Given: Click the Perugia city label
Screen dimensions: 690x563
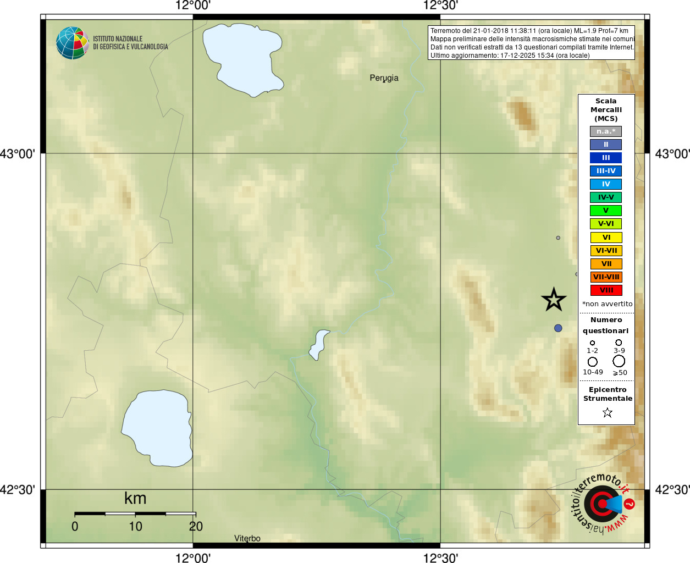Looking at the screenshot, I should (384, 78).
